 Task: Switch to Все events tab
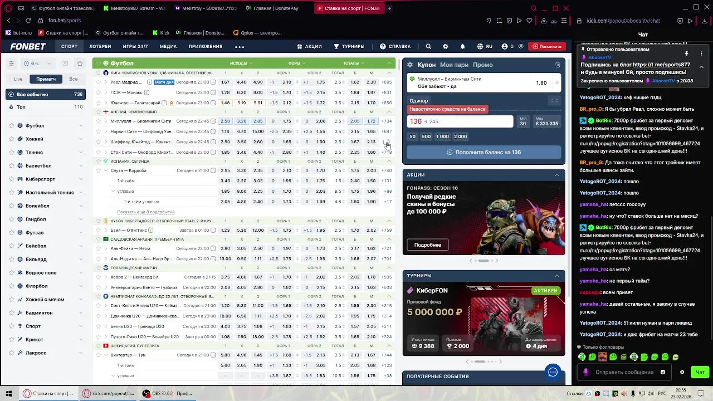point(73,79)
